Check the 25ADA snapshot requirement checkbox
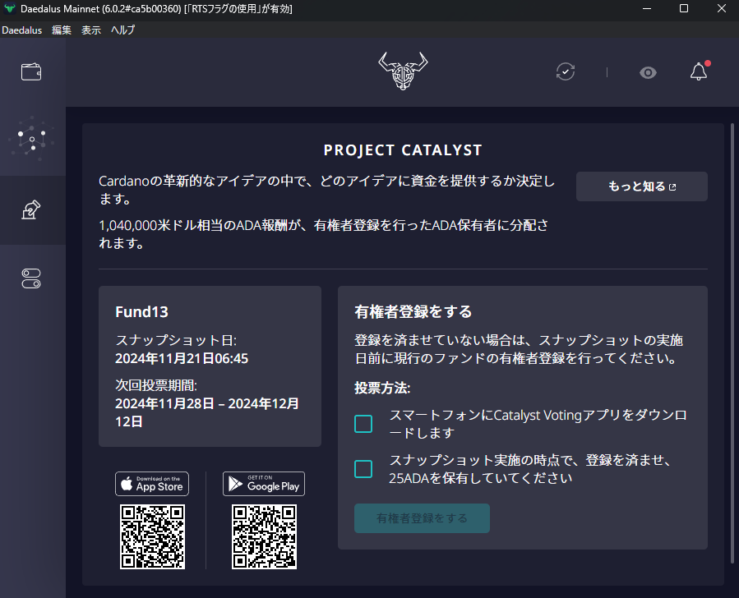 (x=363, y=469)
